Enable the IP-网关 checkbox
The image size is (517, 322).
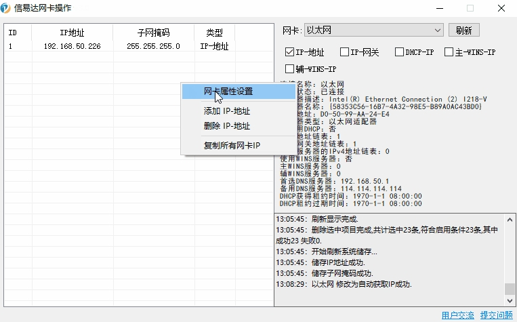[345, 52]
